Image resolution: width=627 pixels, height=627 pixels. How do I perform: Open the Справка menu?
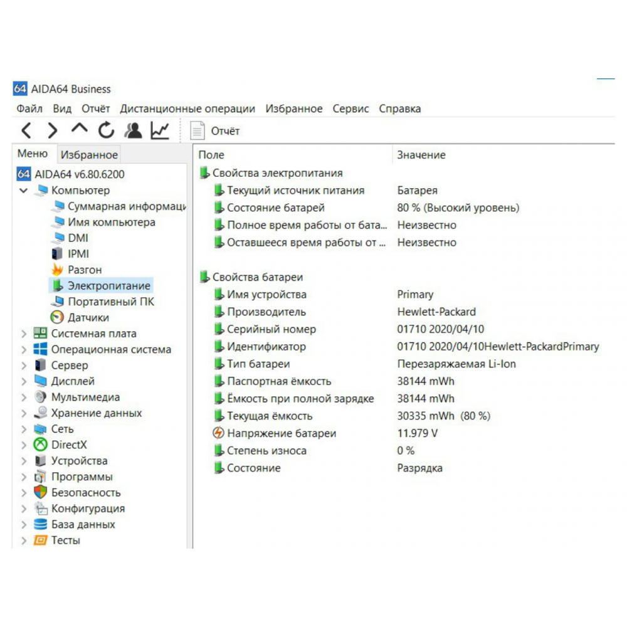click(400, 108)
